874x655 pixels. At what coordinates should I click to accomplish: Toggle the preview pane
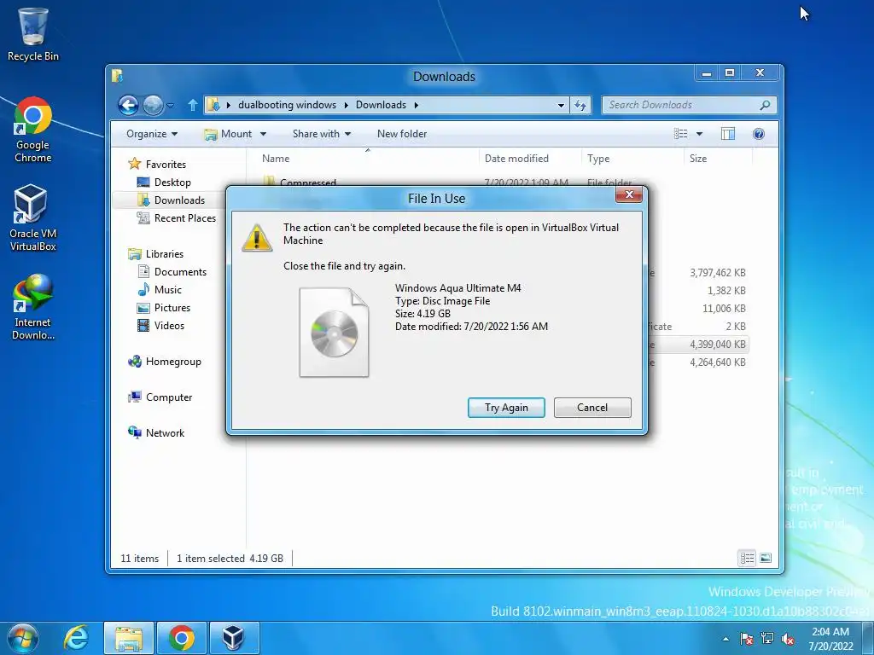728,134
